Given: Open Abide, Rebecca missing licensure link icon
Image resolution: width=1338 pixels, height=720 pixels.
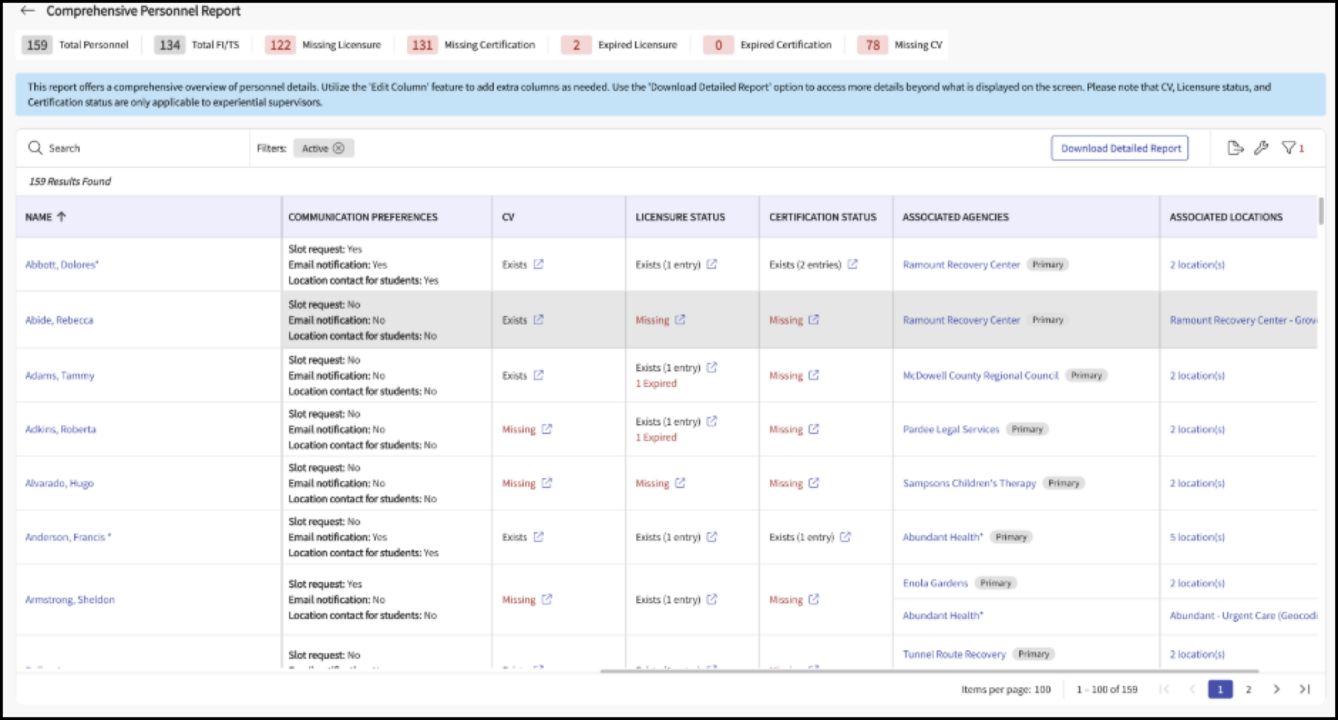Looking at the screenshot, I should [680, 319].
